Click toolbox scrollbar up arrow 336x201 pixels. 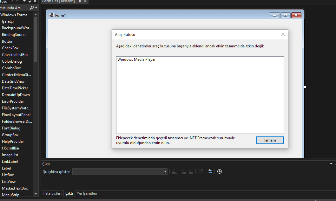click(36, 15)
